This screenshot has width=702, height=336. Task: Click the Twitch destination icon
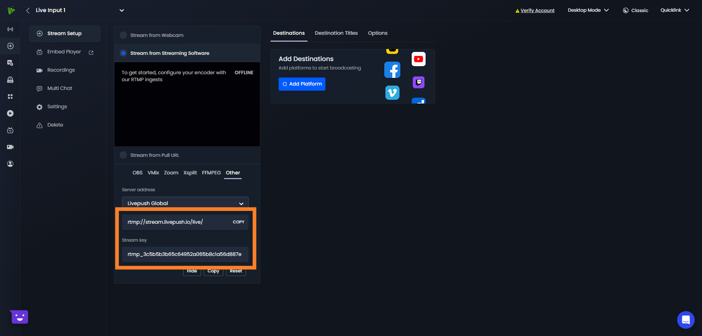coord(418,82)
